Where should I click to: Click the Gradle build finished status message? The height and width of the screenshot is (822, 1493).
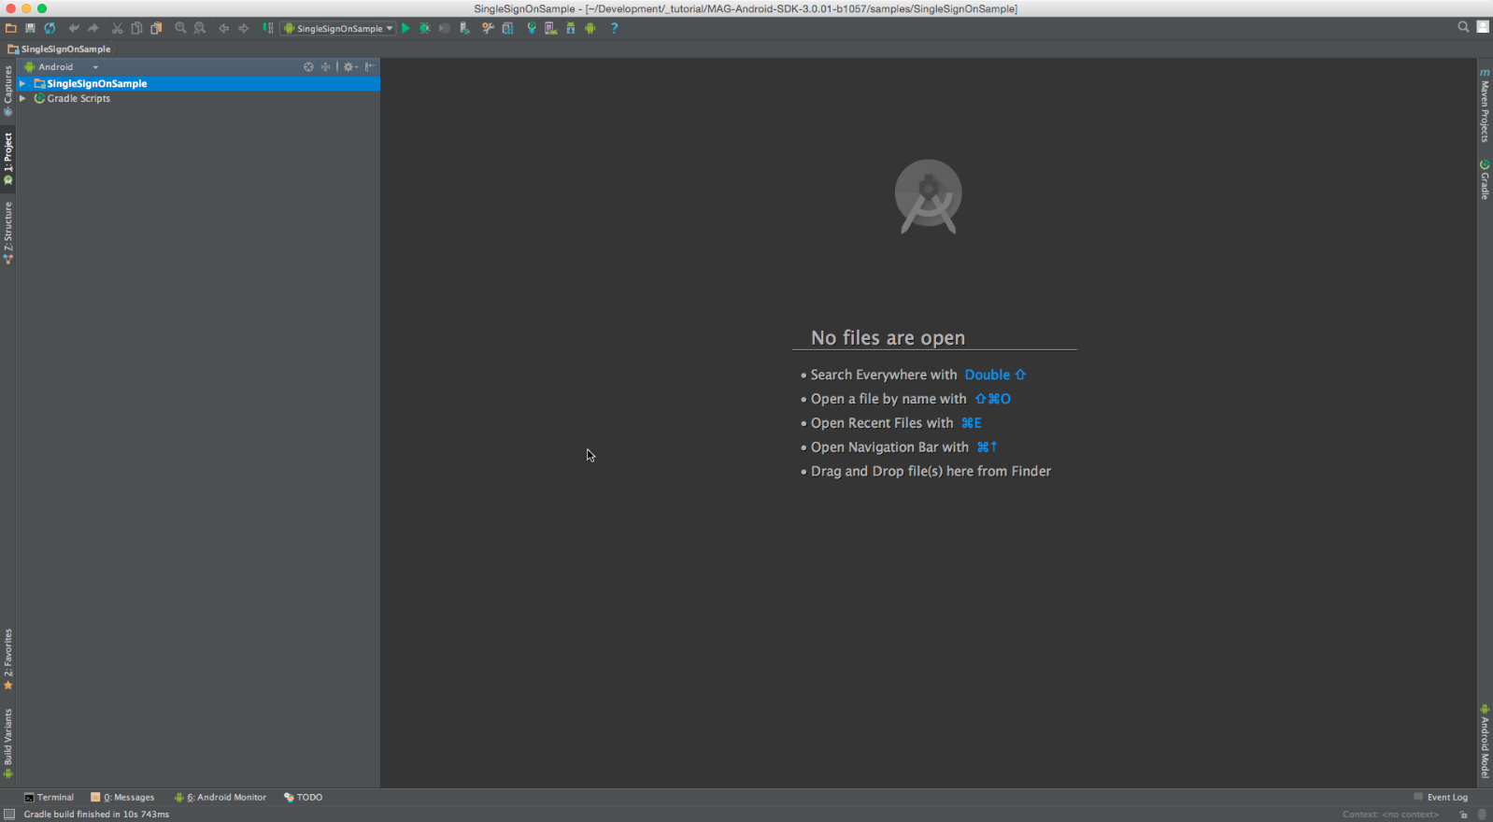tap(96, 815)
